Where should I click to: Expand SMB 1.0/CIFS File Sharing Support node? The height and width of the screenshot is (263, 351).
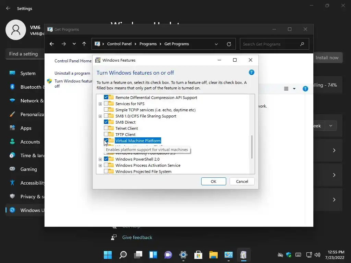[100, 116]
